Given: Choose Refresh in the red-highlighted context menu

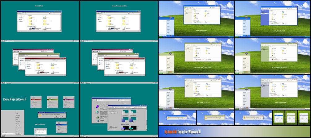Looking at the screenshot, I should (36, 100).
